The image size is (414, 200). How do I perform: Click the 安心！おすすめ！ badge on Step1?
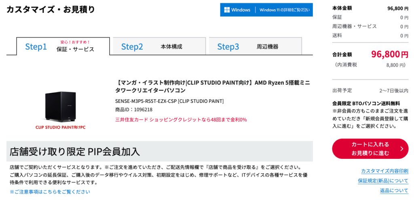point(75,42)
